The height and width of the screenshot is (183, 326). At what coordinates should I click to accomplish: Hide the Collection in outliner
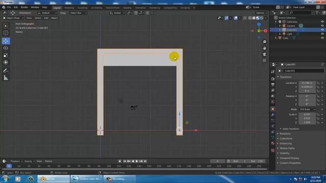[322, 22]
